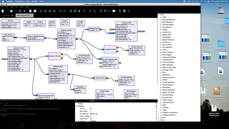Redo the last undone change
229x129 pixels.
coord(65,11)
